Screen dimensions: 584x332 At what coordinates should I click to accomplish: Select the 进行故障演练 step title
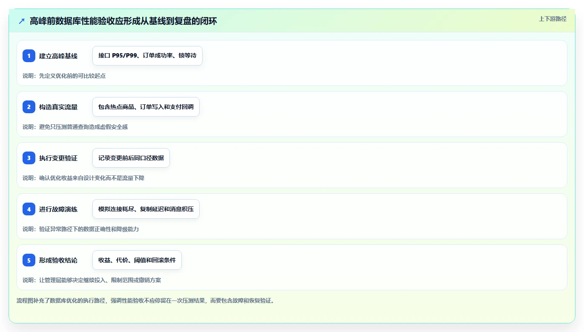click(58, 209)
